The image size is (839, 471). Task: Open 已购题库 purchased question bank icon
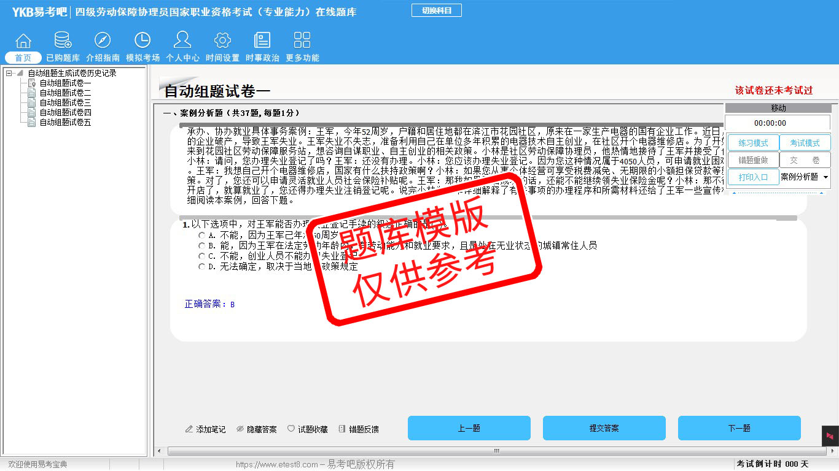click(x=63, y=41)
